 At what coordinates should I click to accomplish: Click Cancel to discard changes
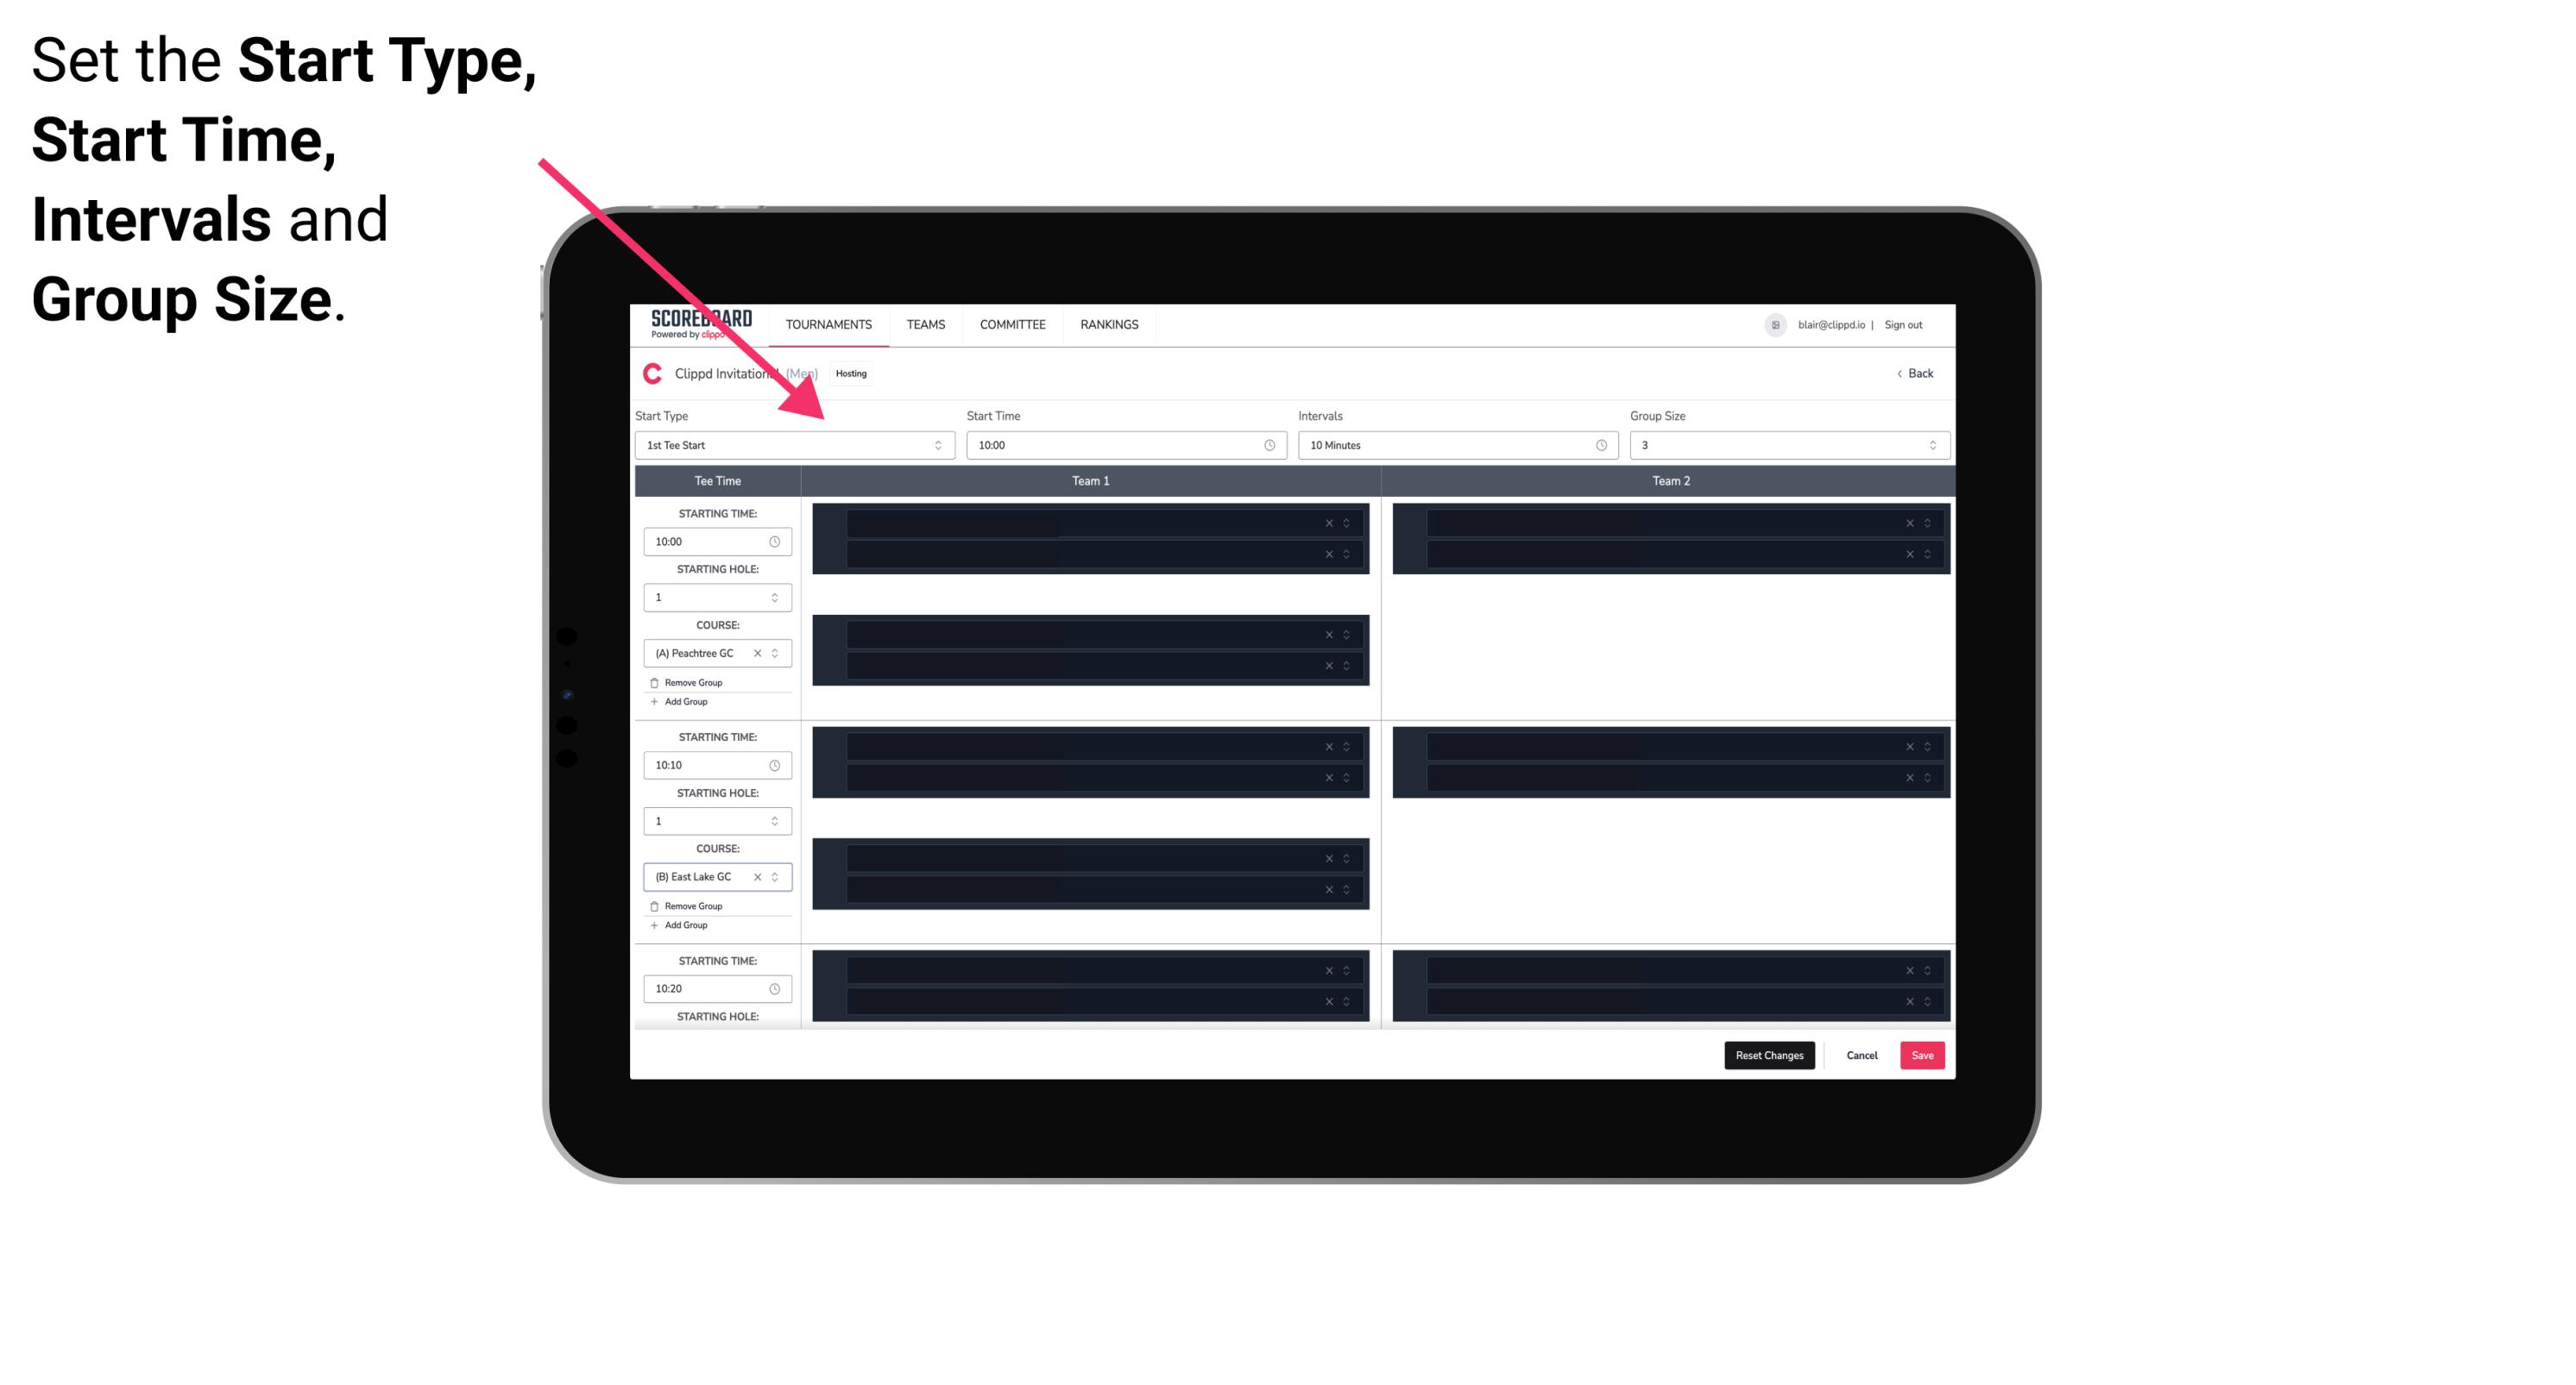[x=1861, y=1054]
